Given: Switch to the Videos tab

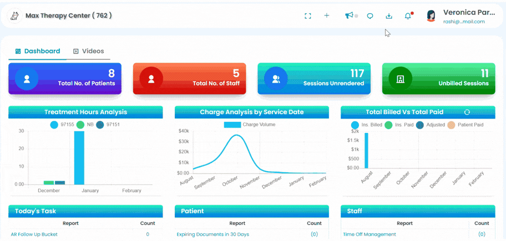Looking at the screenshot, I should [x=89, y=51].
